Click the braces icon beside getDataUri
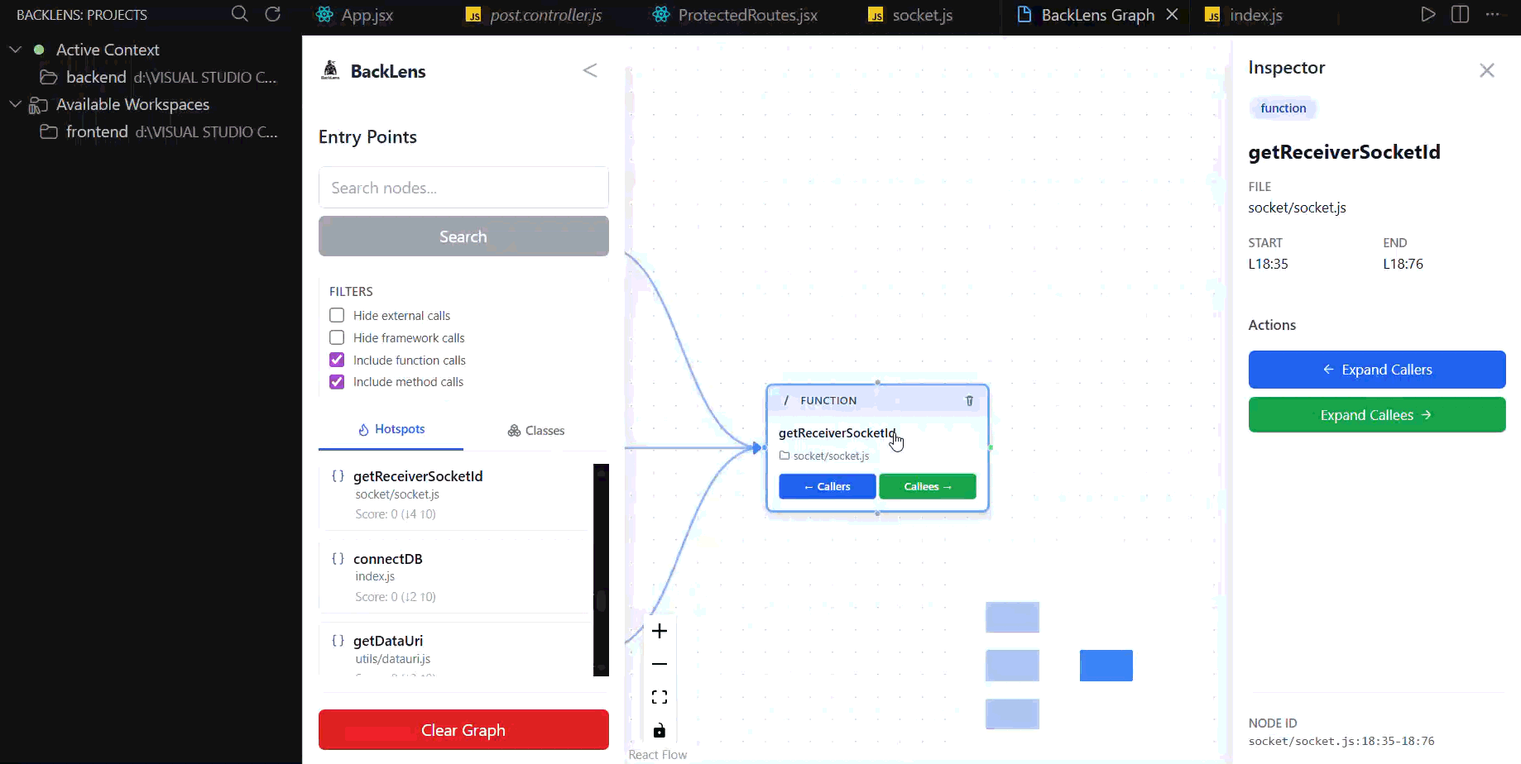 (x=338, y=641)
